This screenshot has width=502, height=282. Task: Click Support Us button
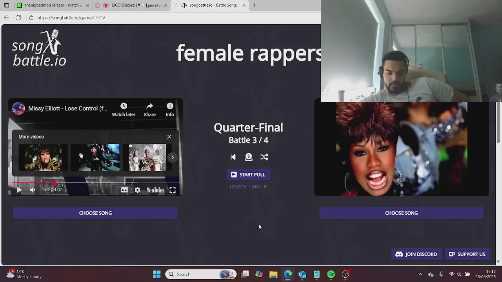tap(467, 254)
